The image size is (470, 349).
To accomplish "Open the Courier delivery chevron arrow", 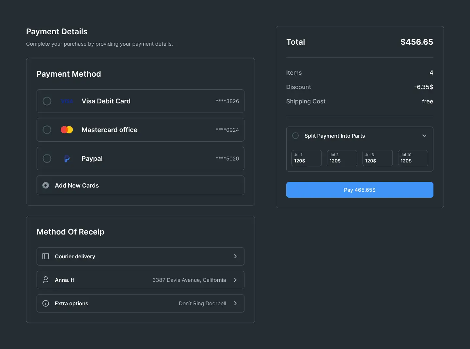I will tap(235, 256).
